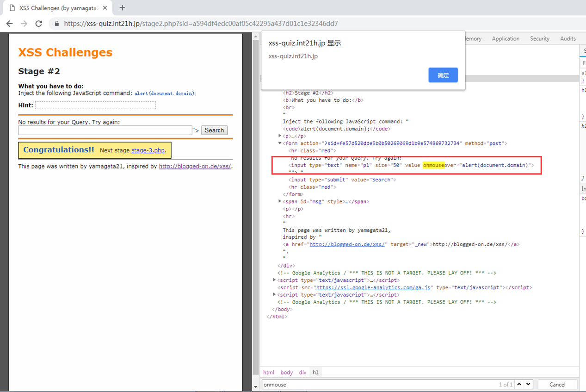Screen dimensions: 586x392
Task: Collapse the form element node
Action: (x=280, y=143)
